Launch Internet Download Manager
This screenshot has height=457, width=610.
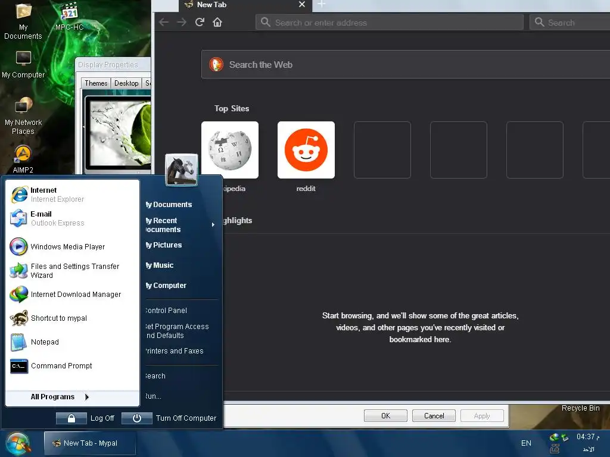click(72, 295)
